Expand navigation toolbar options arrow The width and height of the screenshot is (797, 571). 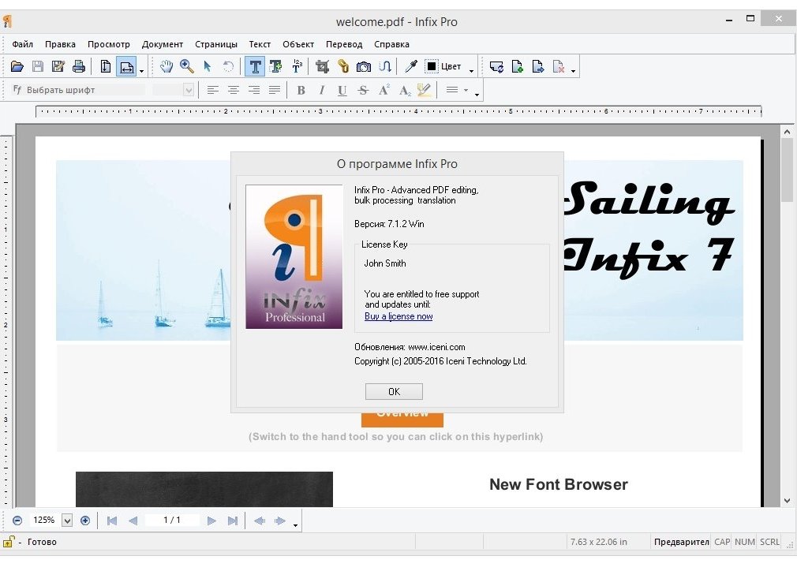295,524
